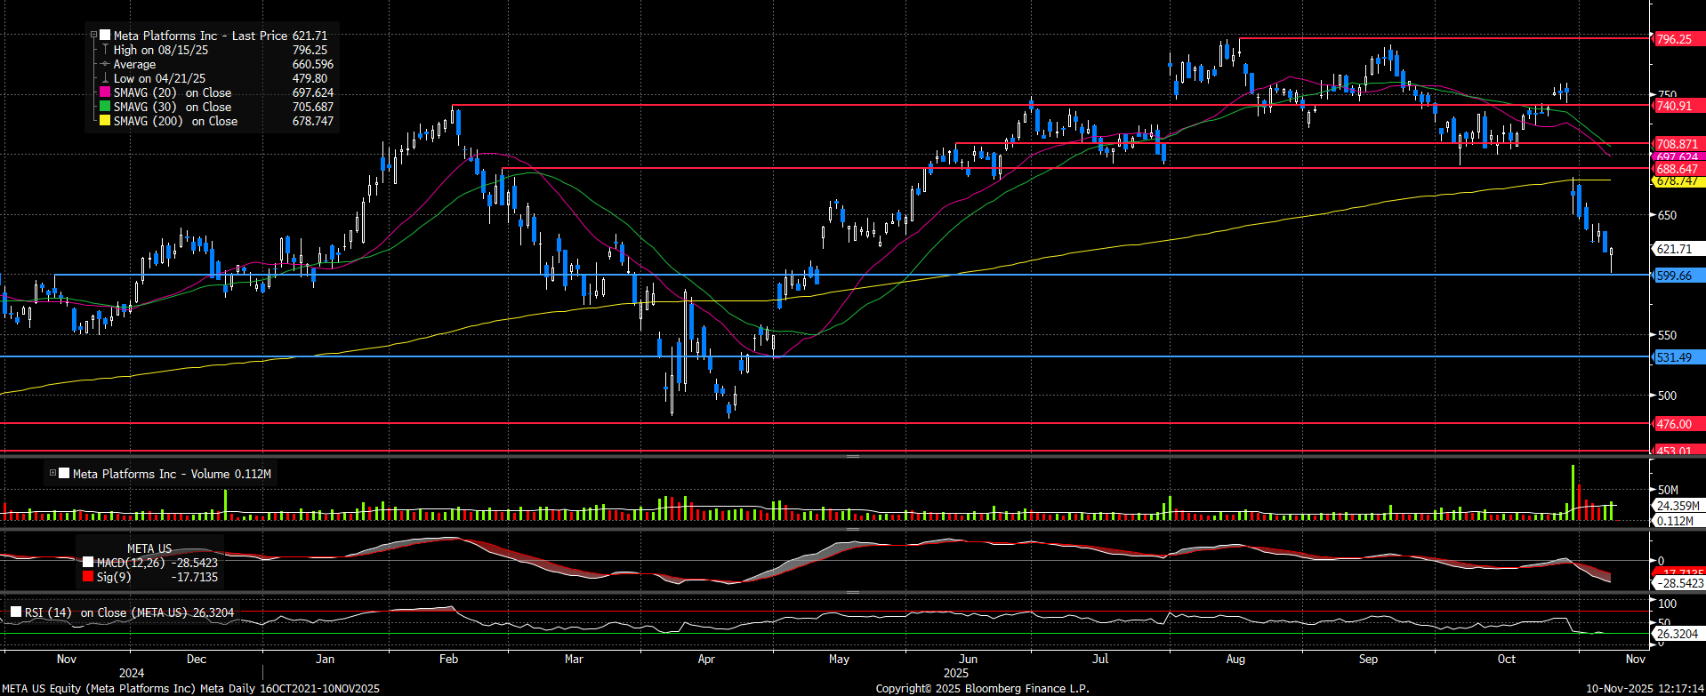Click the 740.91 resistance level tag

(1675, 106)
